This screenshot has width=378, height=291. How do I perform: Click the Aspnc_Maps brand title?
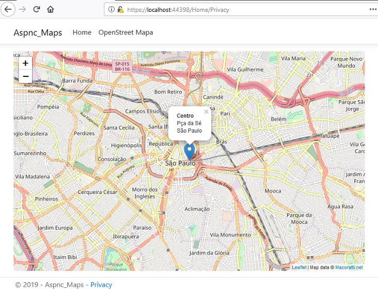(x=38, y=33)
